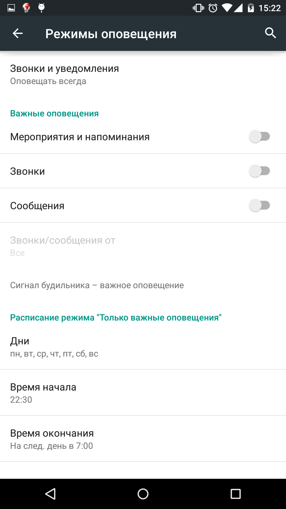
Task: Turn on the Звонки switch
Action: [260, 171]
